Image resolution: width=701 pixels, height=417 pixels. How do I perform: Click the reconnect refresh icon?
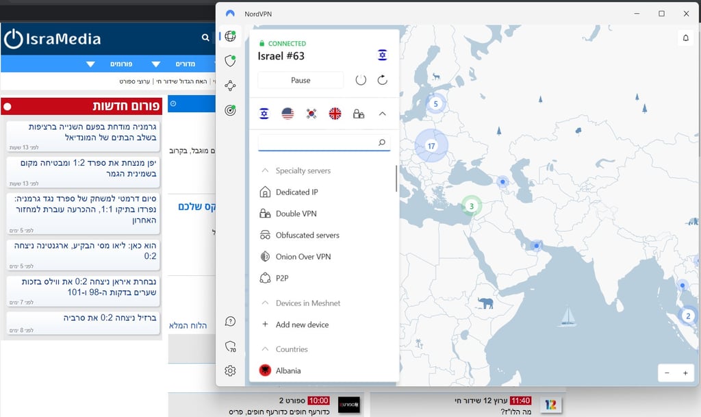coord(382,80)
